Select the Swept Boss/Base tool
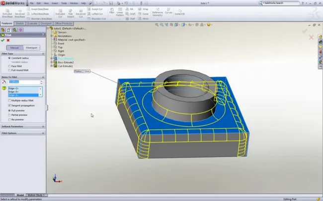 (x=38, y=9)
